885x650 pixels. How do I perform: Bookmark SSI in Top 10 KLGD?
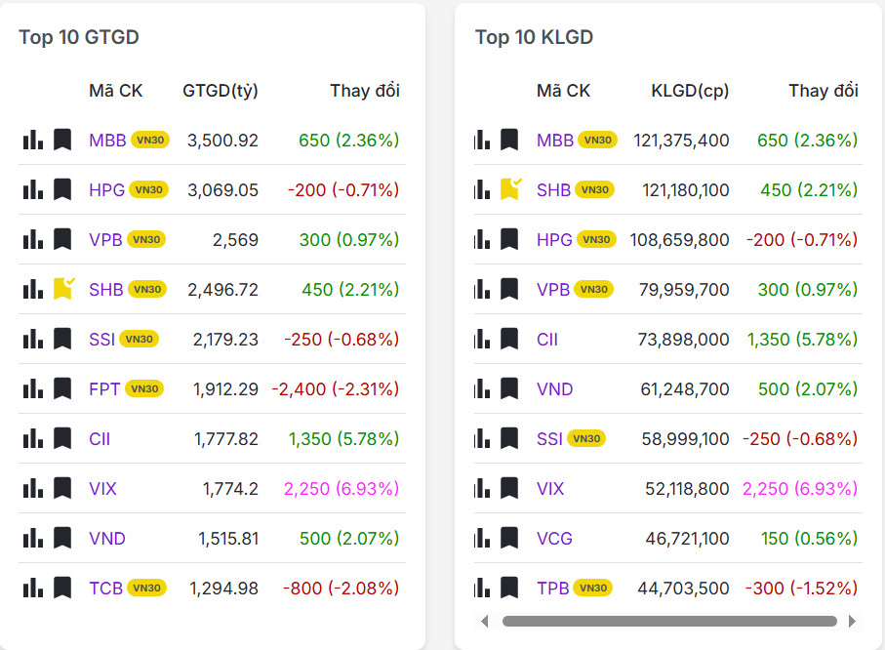(x=509, y=438)
